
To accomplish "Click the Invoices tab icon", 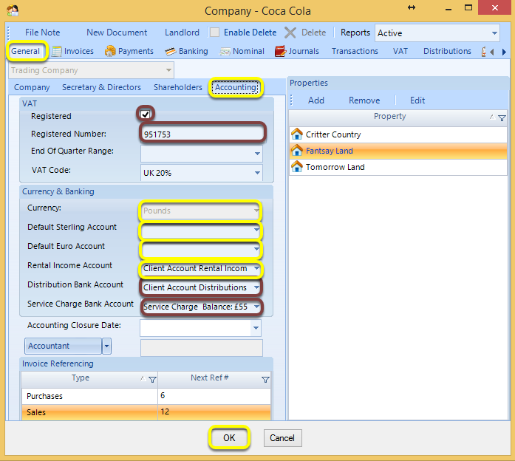I will [56, 51].
